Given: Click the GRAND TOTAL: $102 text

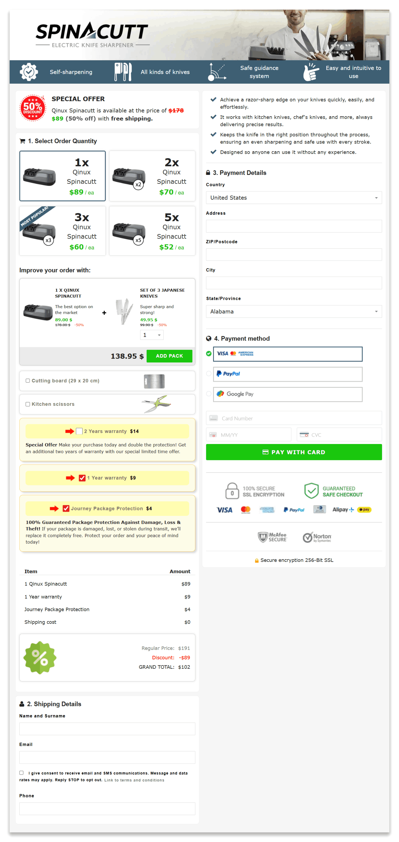Looking at the screenshot, I should 164,667.
